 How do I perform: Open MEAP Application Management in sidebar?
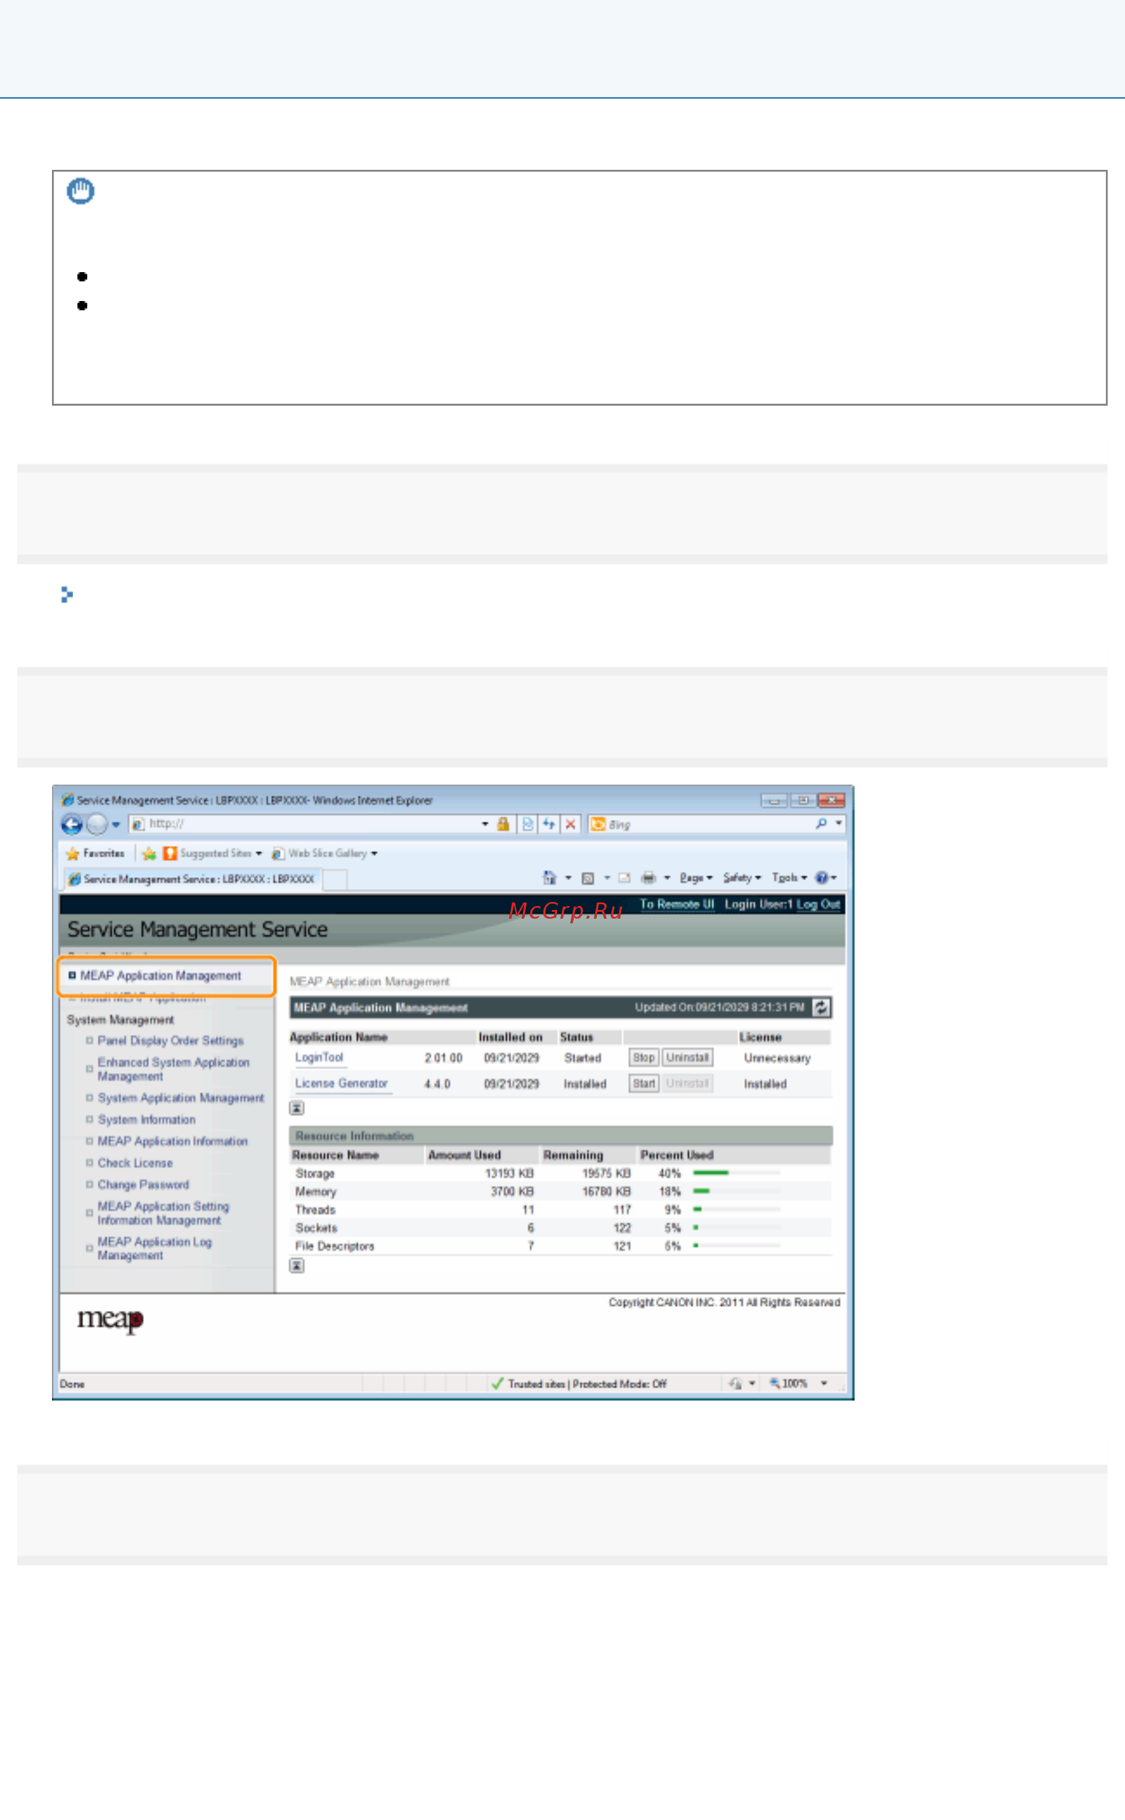[160, 976]
